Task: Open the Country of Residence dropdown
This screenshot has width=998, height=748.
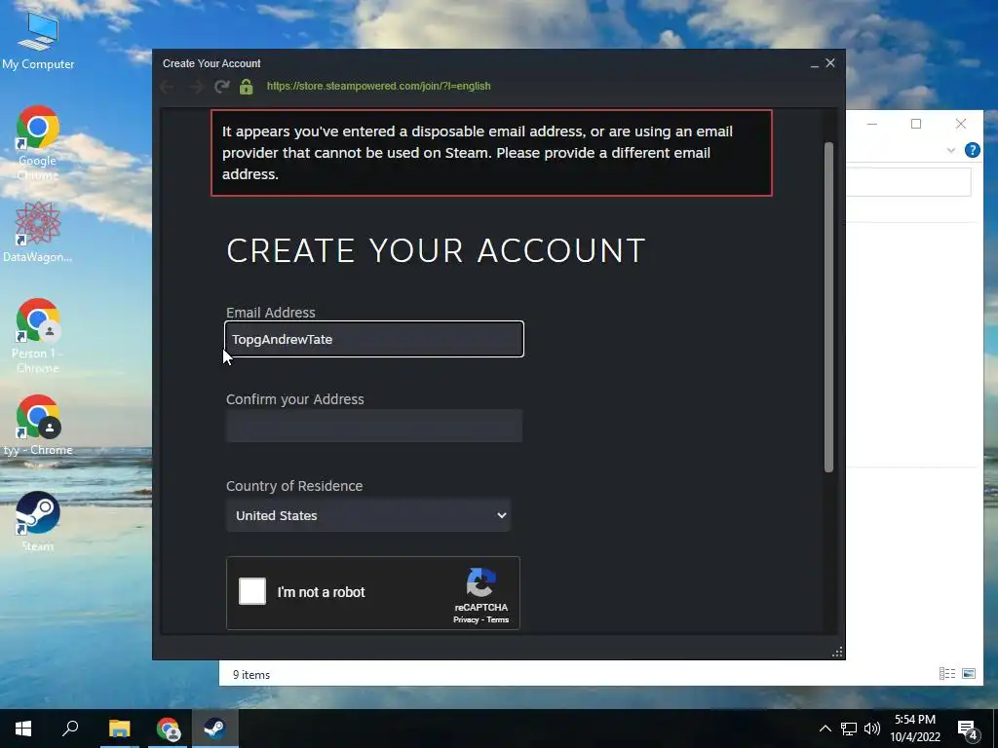Action: [x=368, y=515]
